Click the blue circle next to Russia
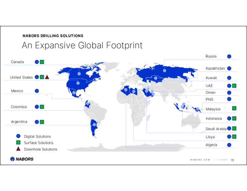 (229, 56)
